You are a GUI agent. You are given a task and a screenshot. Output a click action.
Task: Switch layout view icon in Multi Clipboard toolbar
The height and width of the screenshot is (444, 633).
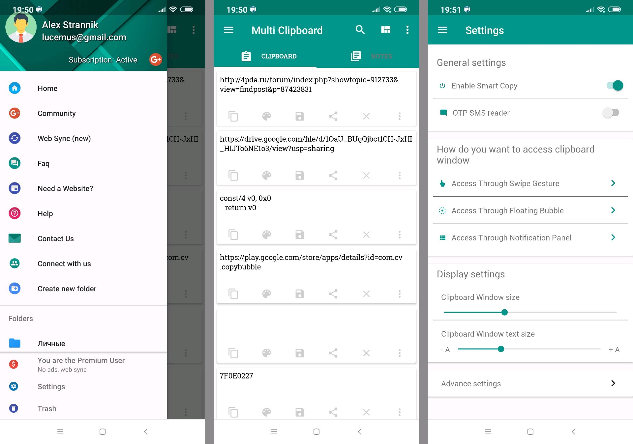[x=386, y=30]
